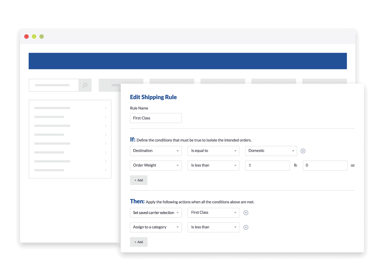Image resolution: width=381 pixels, height=272 pixels.
Task: Expand the First Class carrier dropdown
Action: 213,213
